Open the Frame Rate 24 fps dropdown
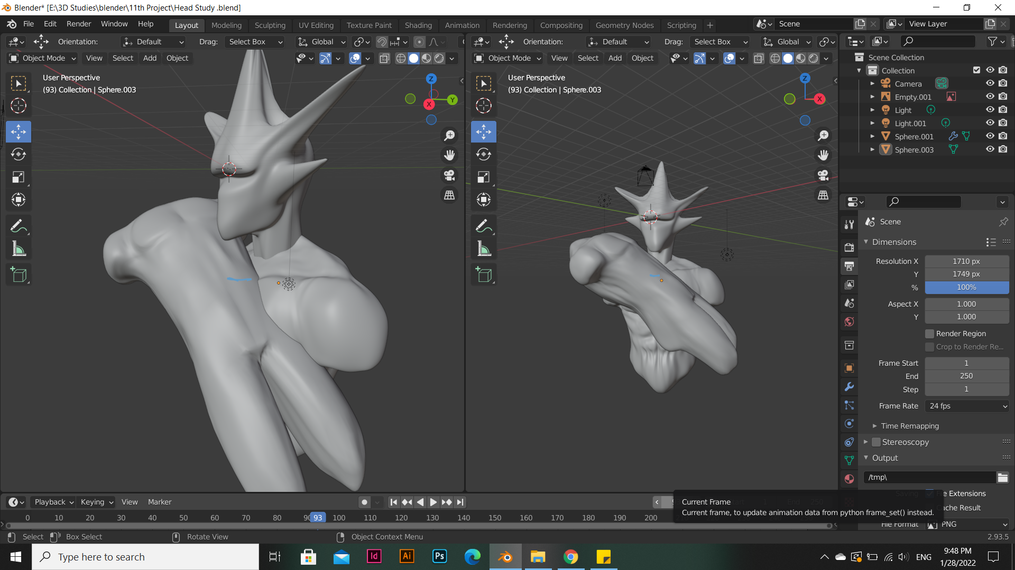Image resolution: width=1015 pixels, height=570 pixels. [966, 406]
